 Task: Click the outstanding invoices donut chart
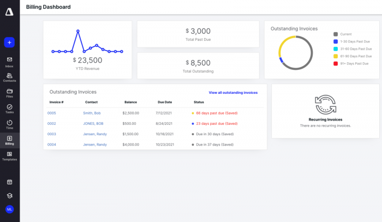[296, 53]
